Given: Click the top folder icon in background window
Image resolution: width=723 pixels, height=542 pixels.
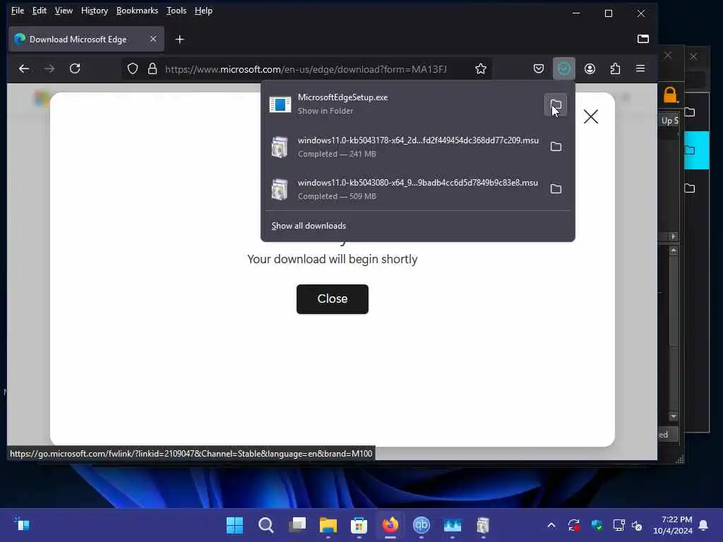Looking at the screenshot, I should pos(690,112).
